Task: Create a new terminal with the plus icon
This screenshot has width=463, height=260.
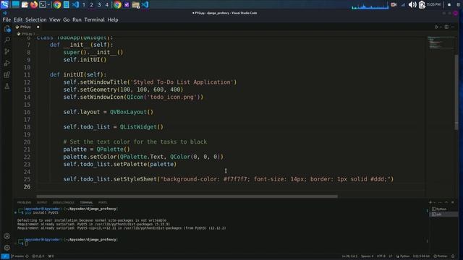Action: (x=430, y=202)
